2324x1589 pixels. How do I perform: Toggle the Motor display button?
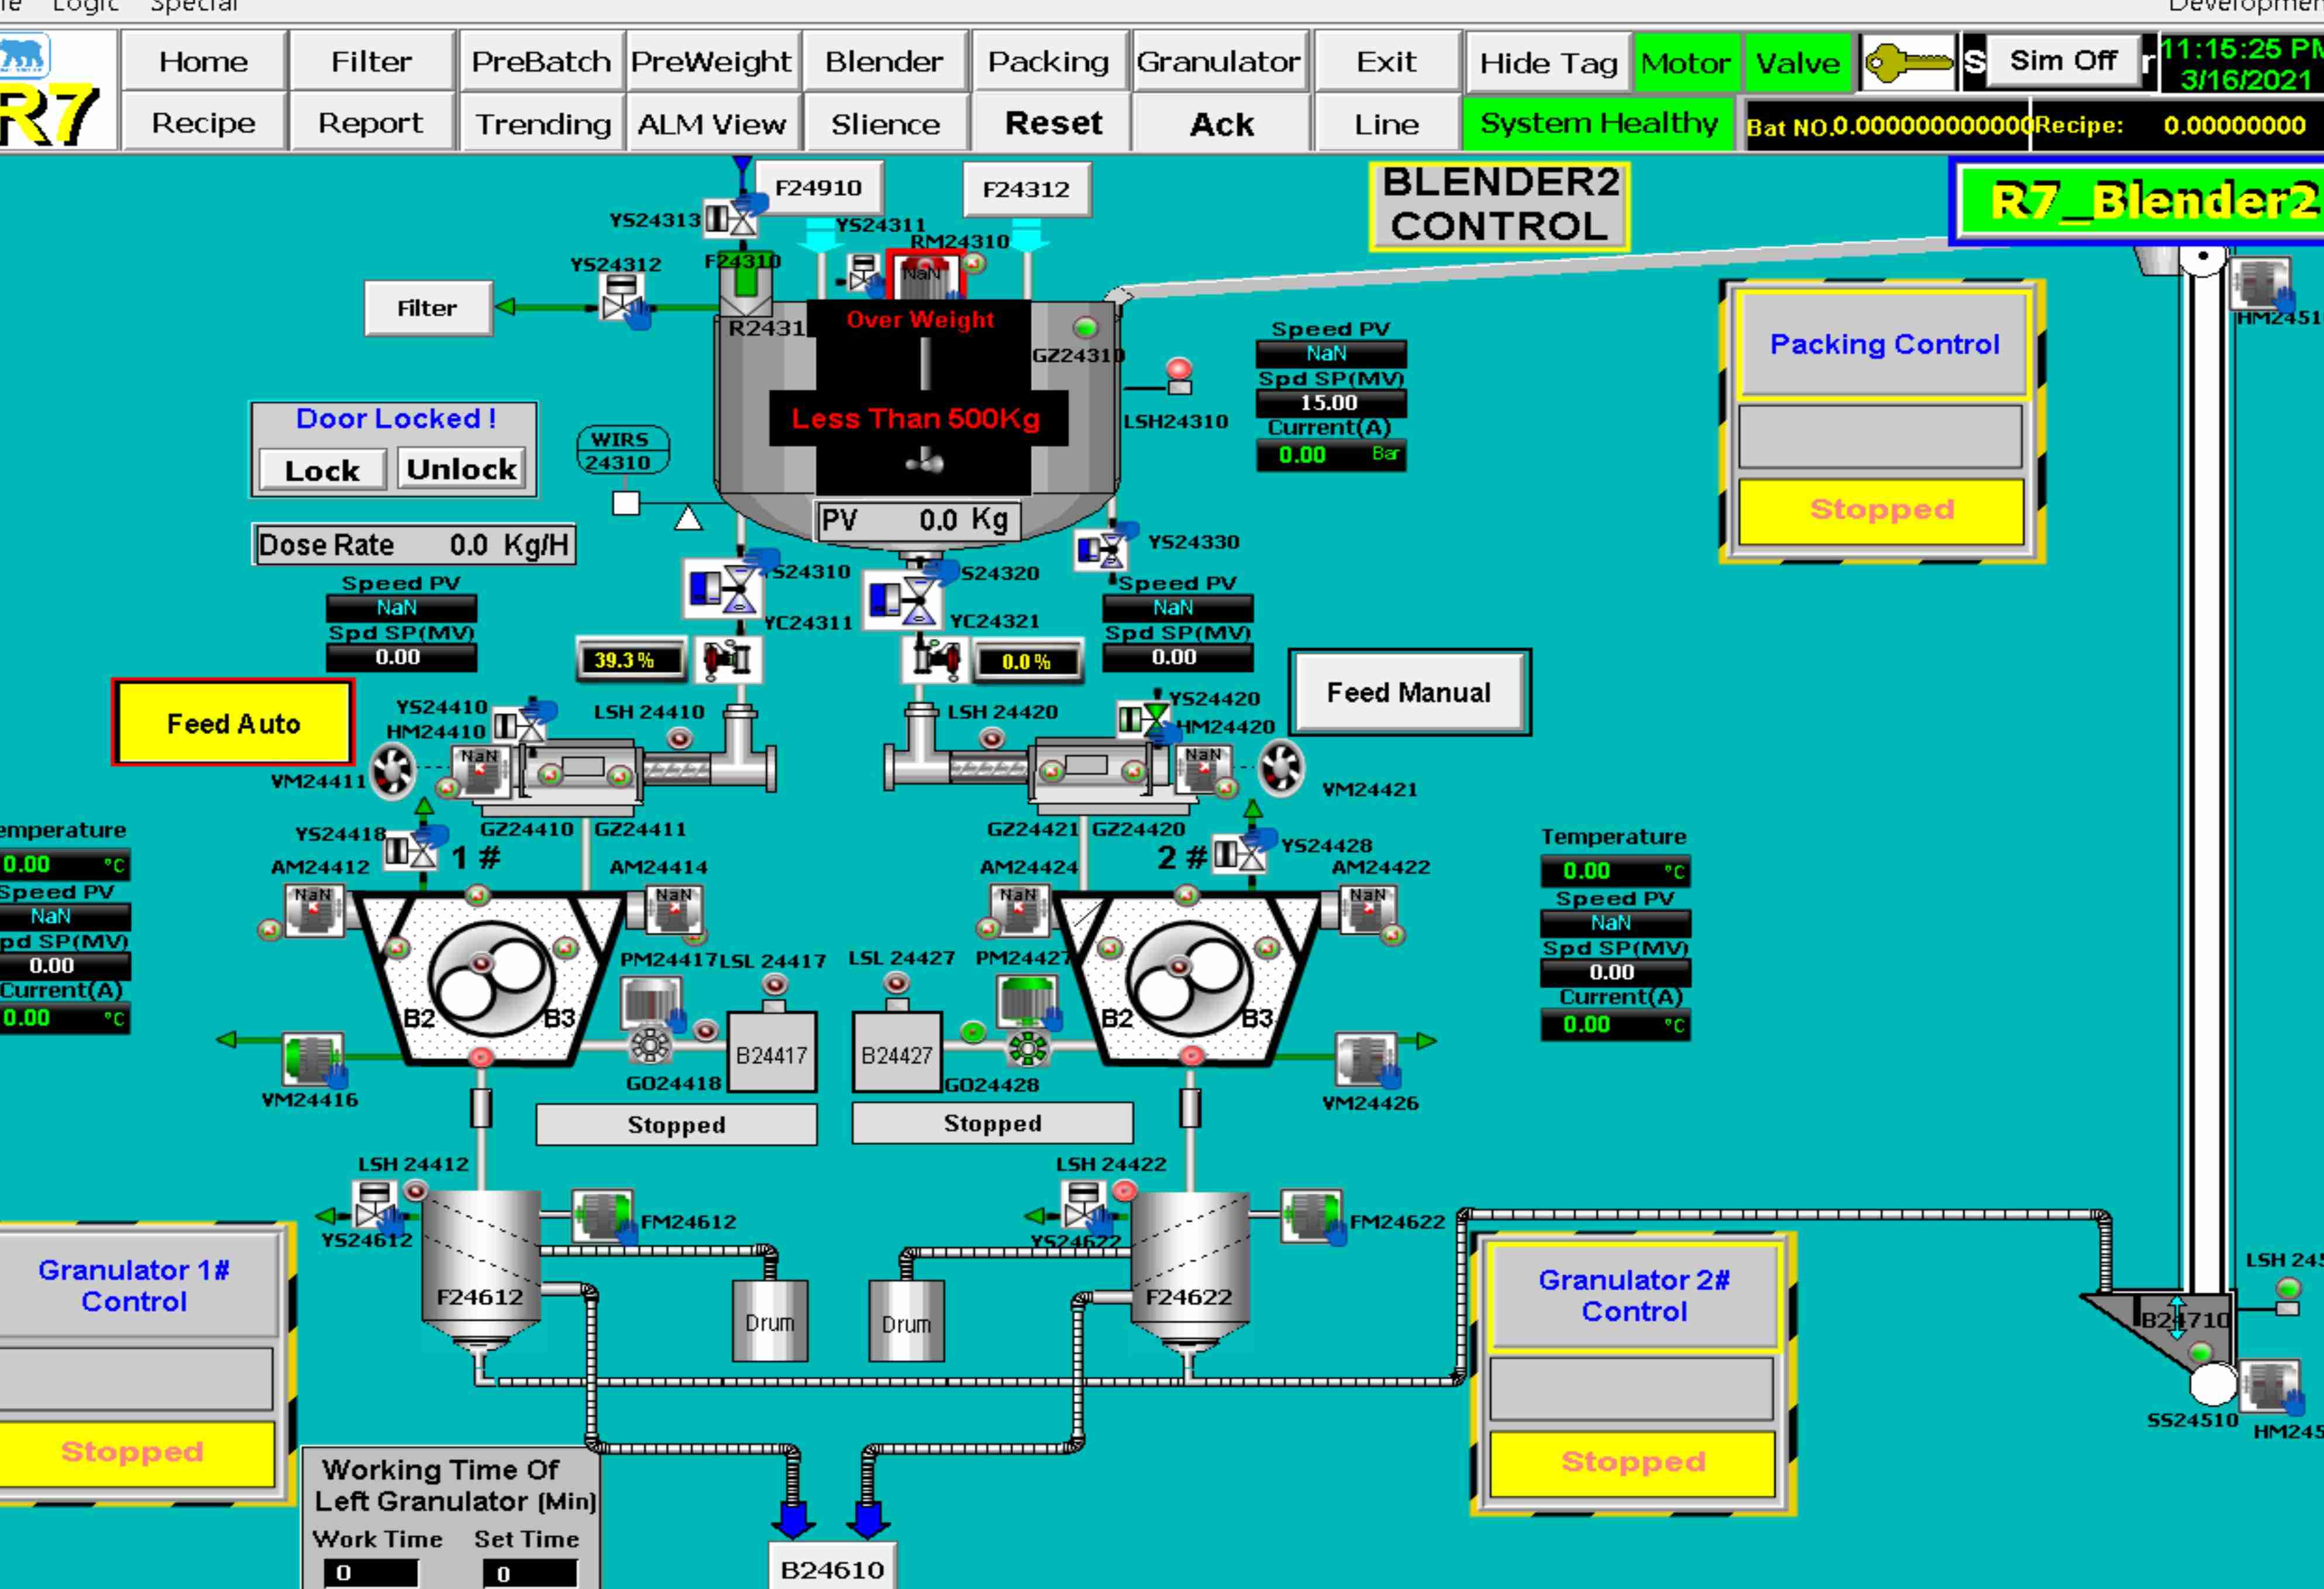pos(1686,62)
